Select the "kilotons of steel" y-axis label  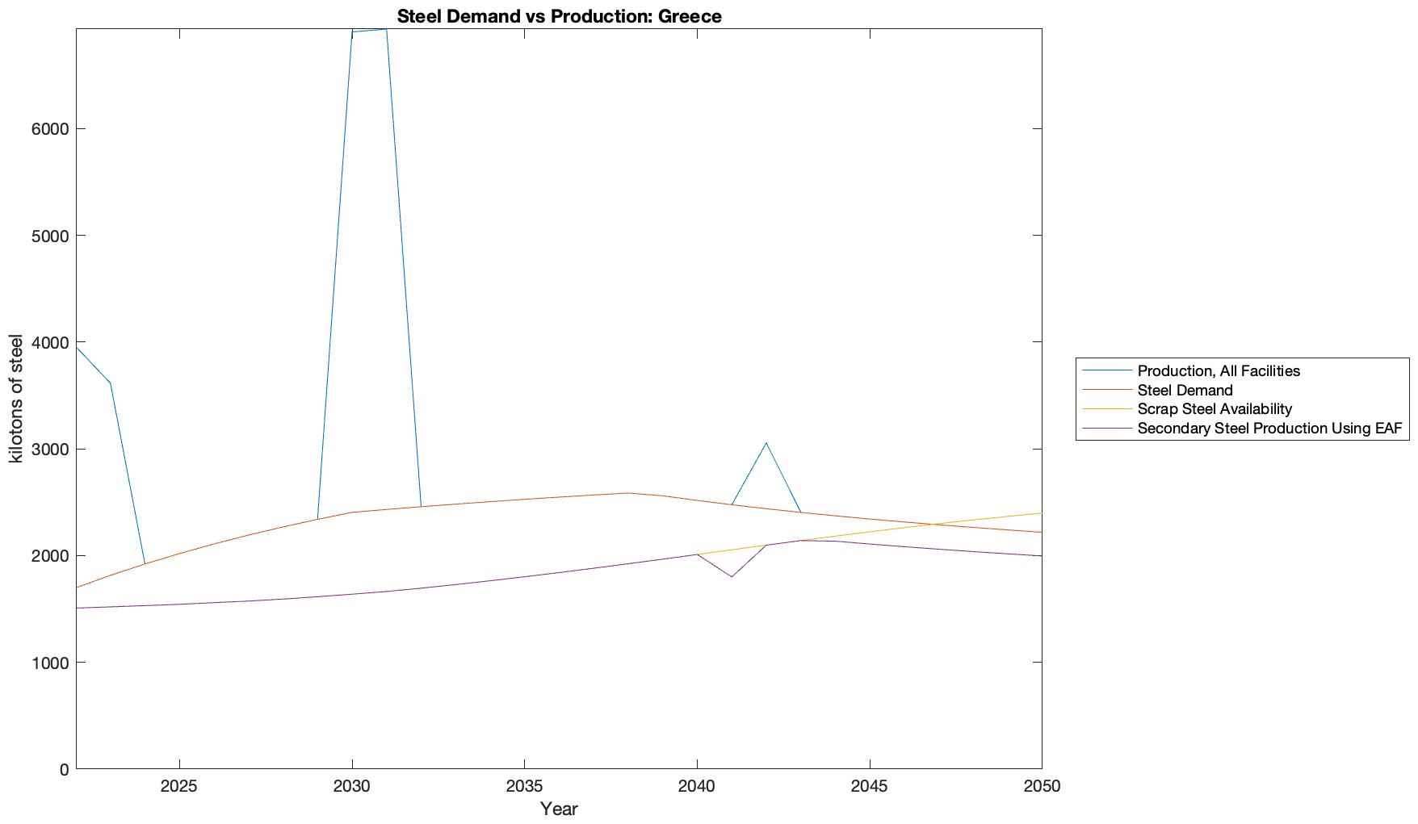[x=16, y=399]
